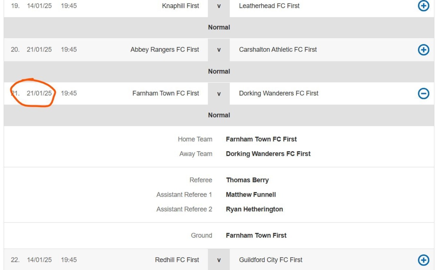Click assistant referee Ryan Hetherington
Viewport: 436px width, 270px height.
tap(254, 209)
